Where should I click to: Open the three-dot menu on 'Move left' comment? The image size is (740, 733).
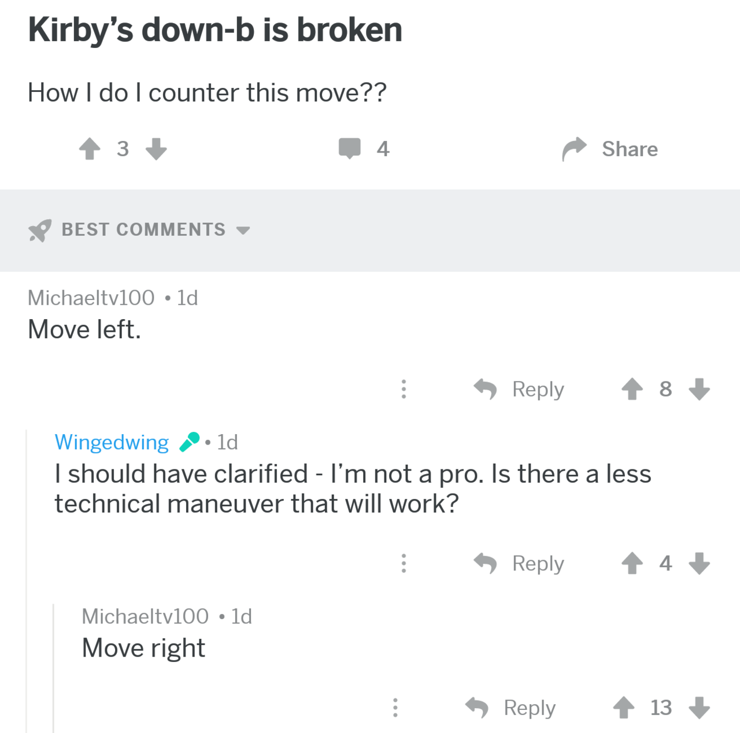(x=404, y=390)
